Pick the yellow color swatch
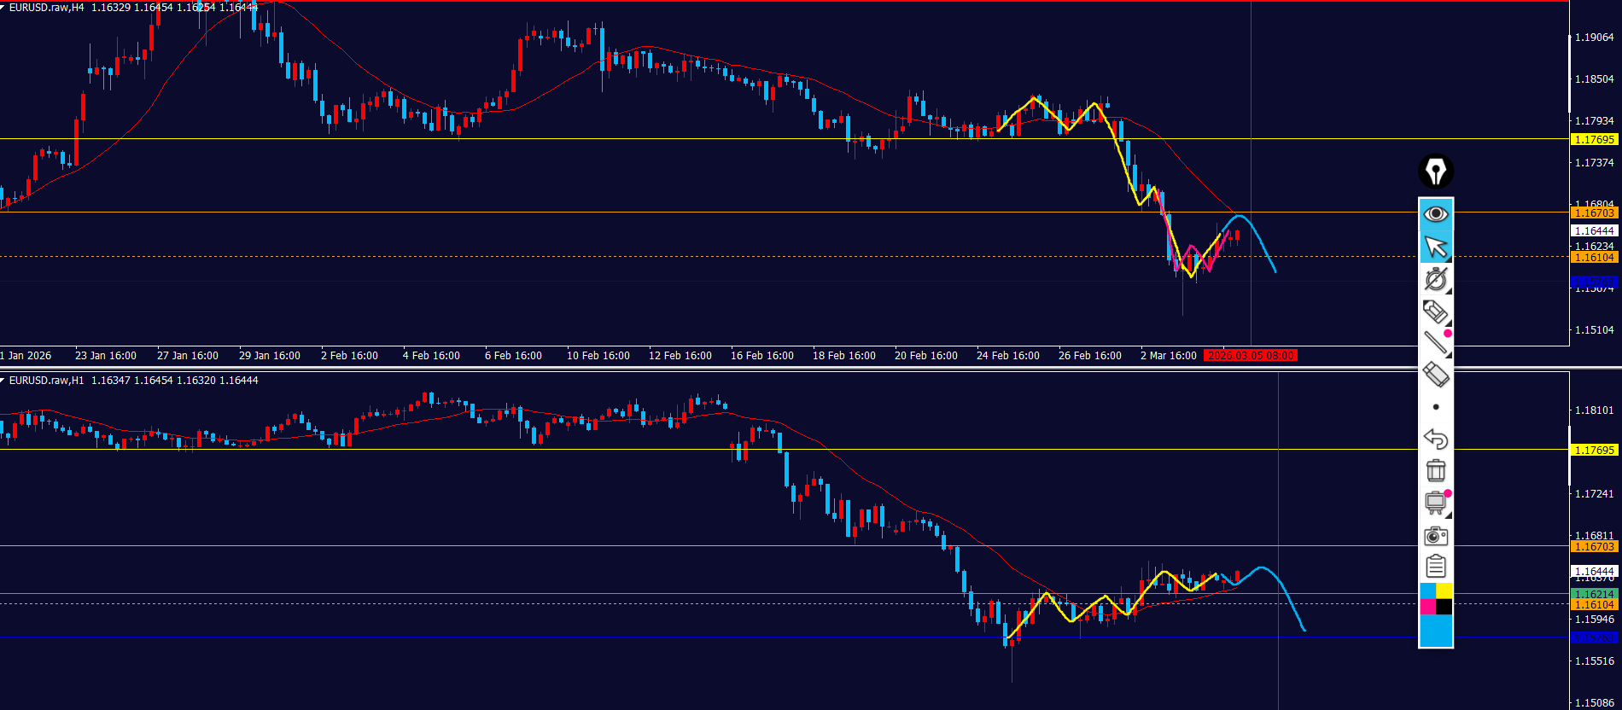 tap(1444, 591)
